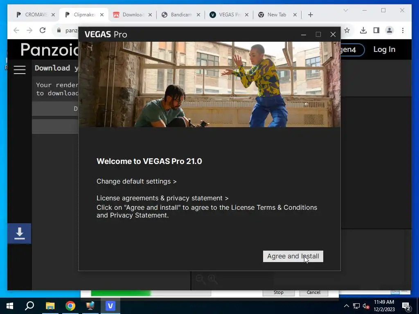
Task: Open License agreements & privacy statement link
Action: (162, 198)
